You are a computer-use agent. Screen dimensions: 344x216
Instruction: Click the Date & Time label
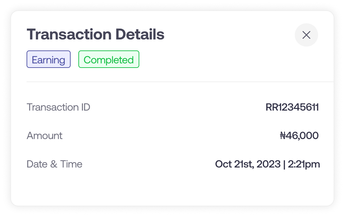pyautogui.click(x=54, y=164)
